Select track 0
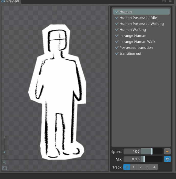176x179 pixels. [x=127, y=167]
